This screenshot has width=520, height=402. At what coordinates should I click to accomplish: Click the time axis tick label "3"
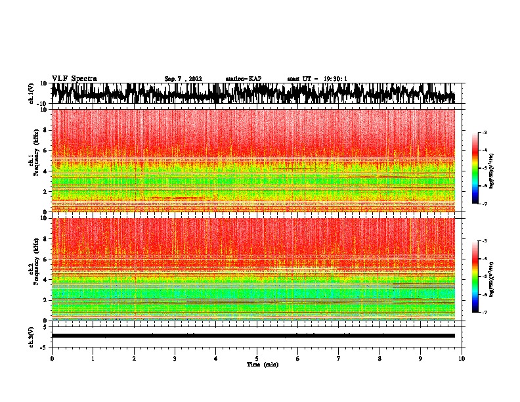(175, 359)
